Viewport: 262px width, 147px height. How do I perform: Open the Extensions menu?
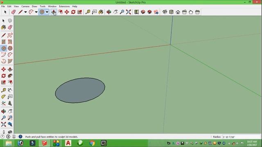(64, 7)
